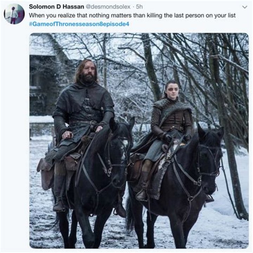The image size is (253, 253).
Task: Click the bearded man's hand holding reins
Action: click(x=67, y=135)
